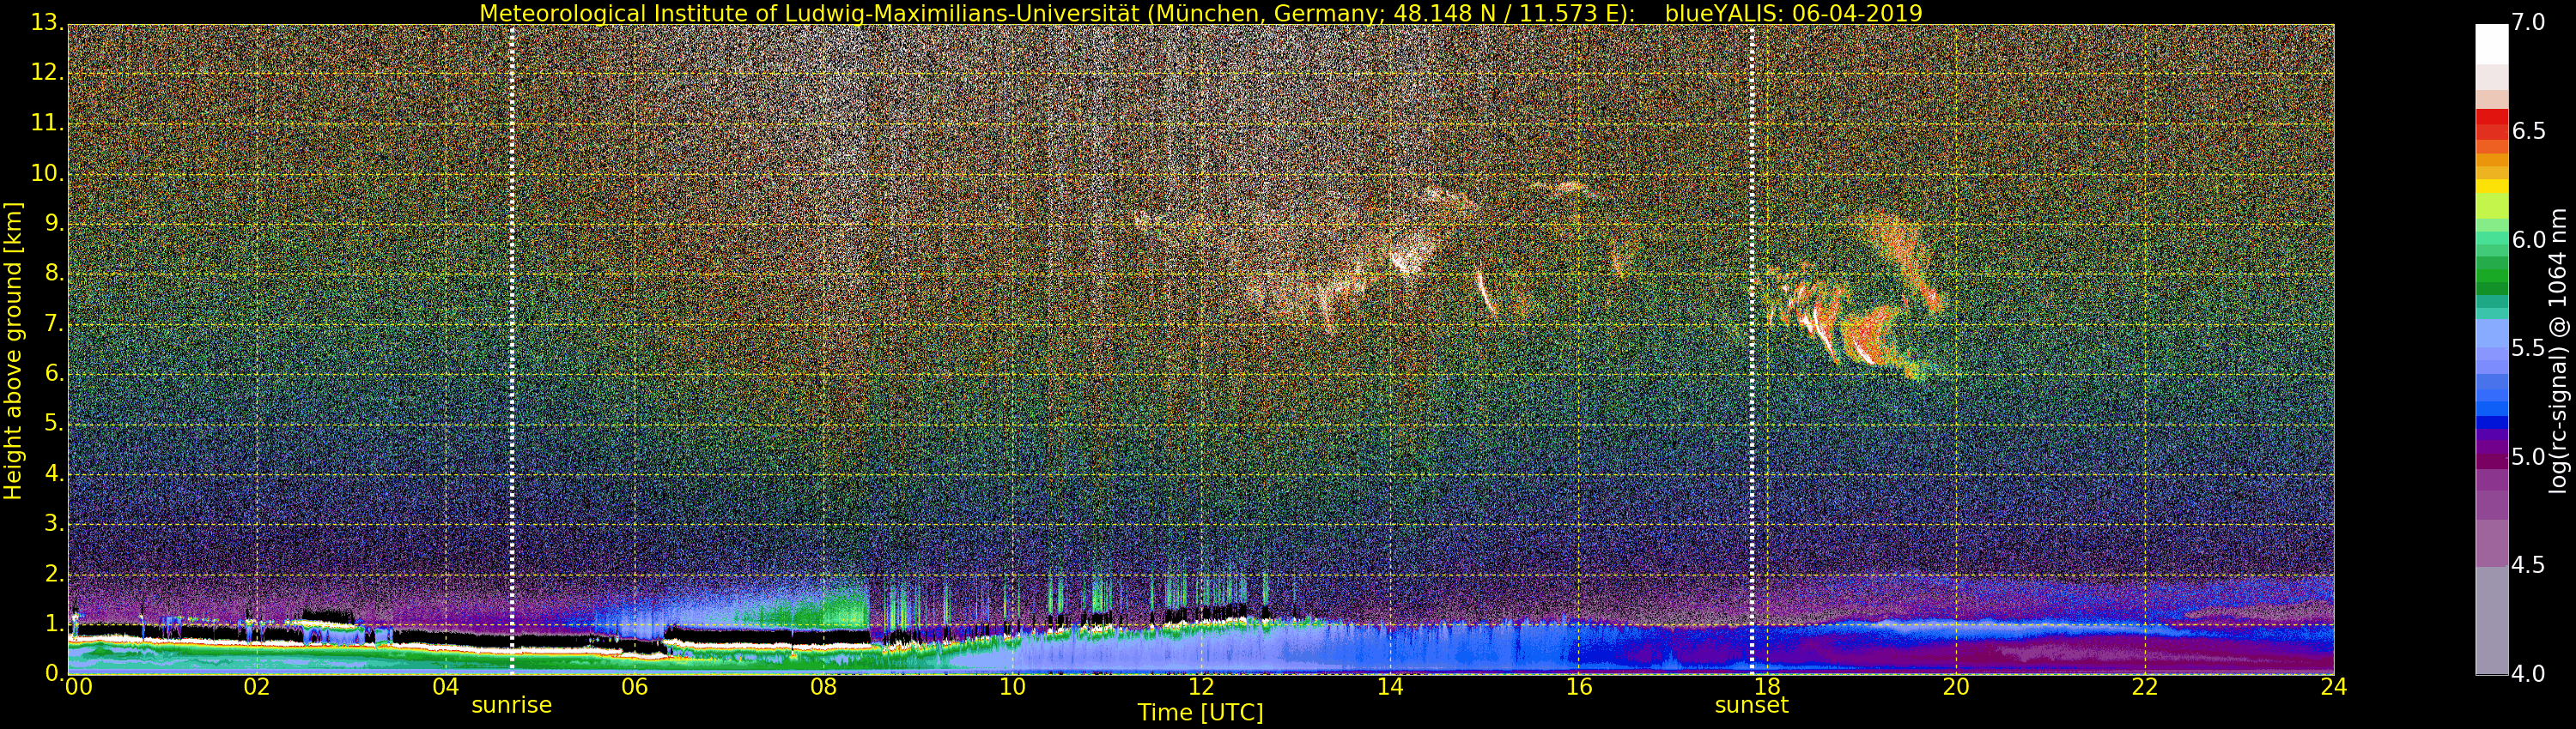Click the colorbar value '4.0'
This screenshot has width=2576, height=729.
click(x=2528, y=674)
